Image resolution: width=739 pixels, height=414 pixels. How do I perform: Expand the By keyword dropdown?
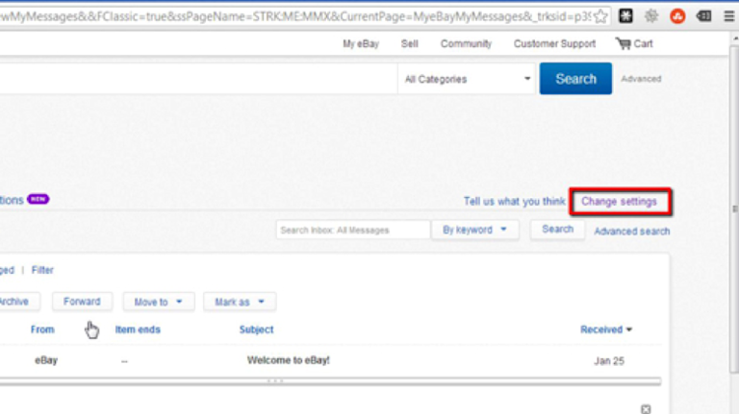click(474, 230)
